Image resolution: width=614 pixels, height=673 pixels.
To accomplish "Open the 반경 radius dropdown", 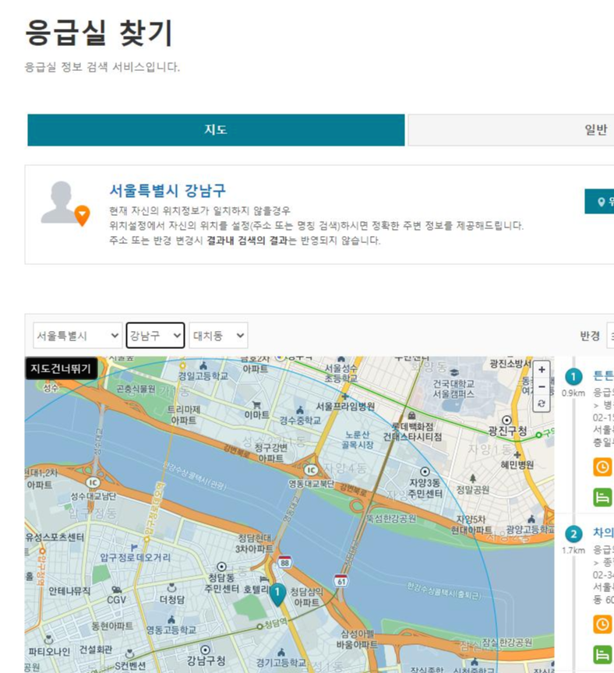I will click(610, 335).
